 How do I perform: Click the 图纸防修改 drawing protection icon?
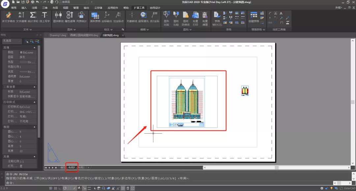pyautogui.click(x=186, y=15)
